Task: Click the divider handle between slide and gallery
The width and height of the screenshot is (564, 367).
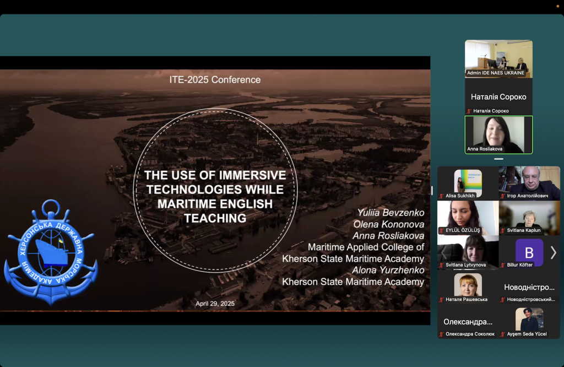Action: point(432,190)
